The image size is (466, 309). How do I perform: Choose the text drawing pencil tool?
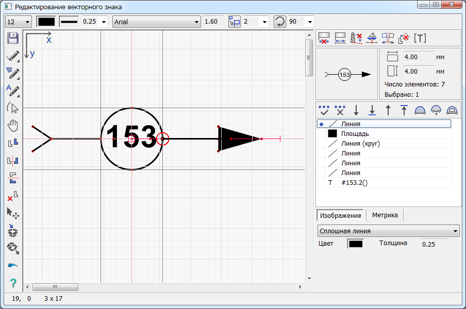13,91
